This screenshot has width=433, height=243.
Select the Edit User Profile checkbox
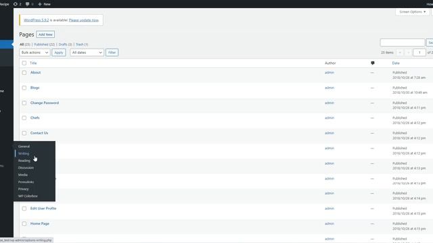pos(24,209)
